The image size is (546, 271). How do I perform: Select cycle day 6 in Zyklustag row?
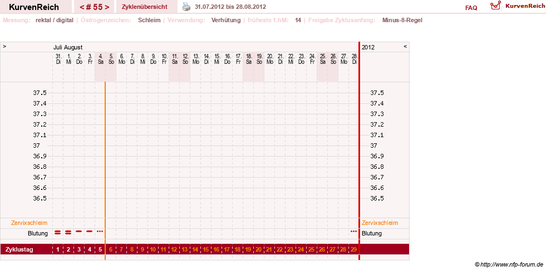point(111,249)
